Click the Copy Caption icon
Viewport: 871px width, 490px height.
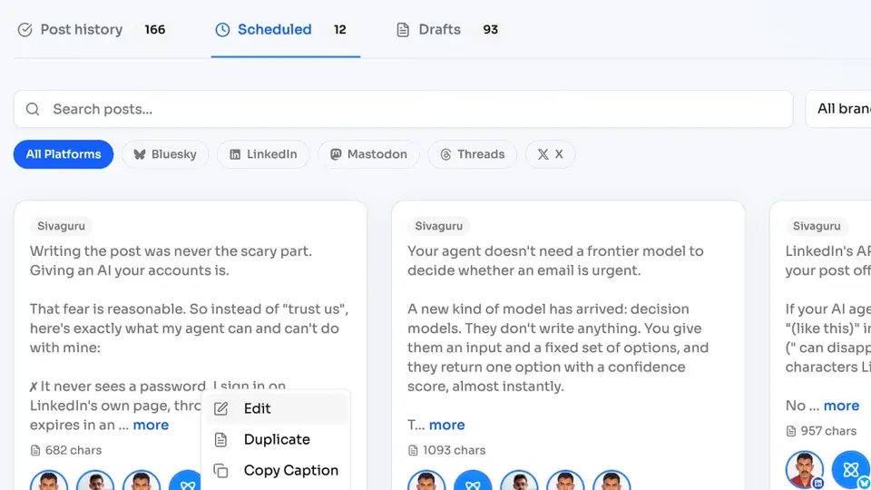click(x=221, y=471)
